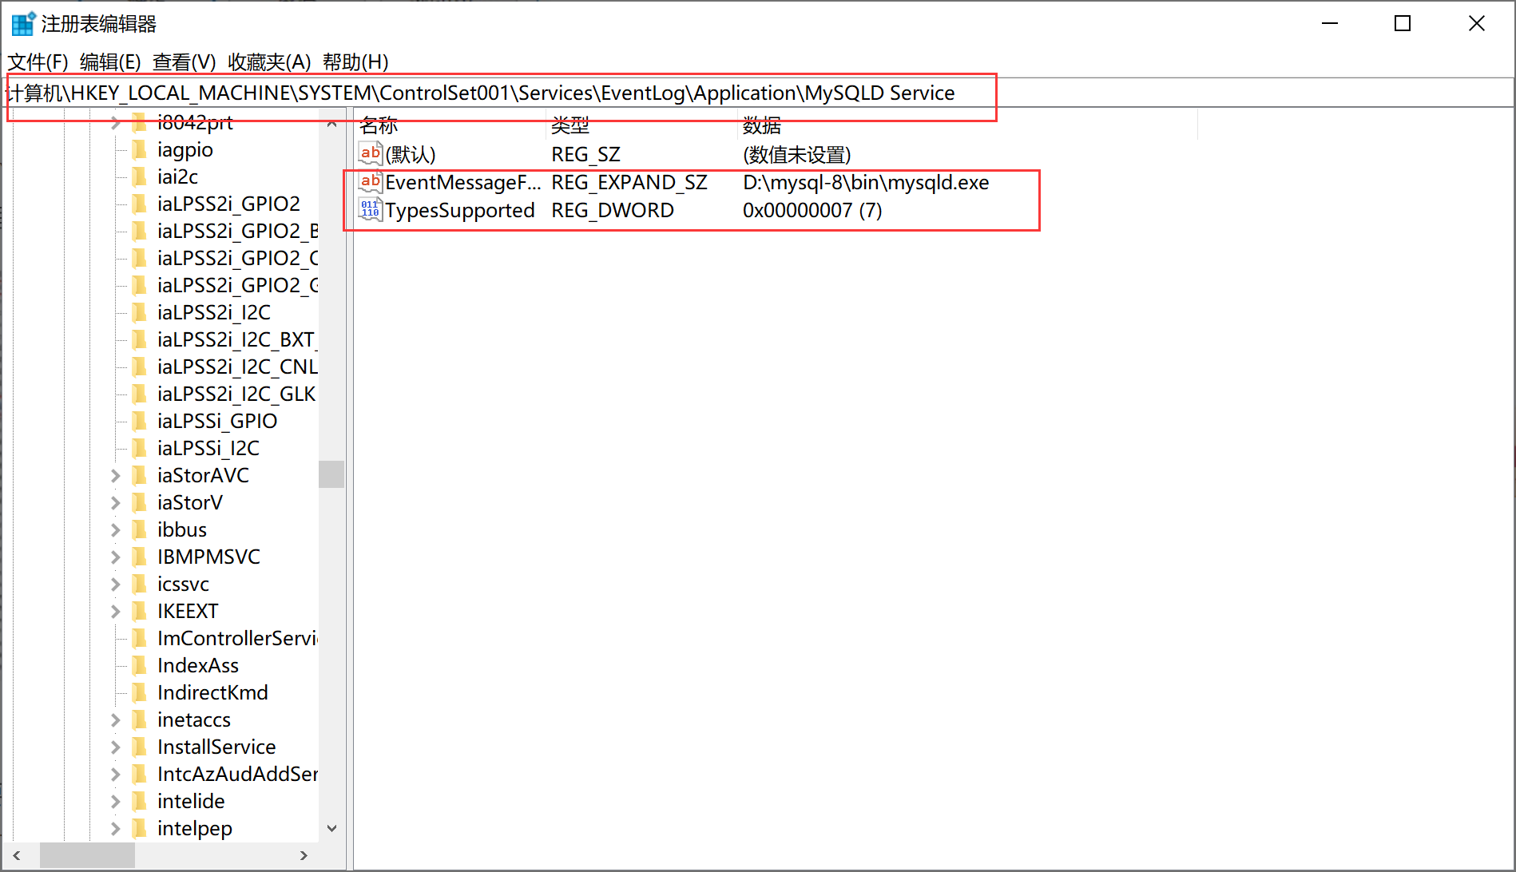Expand the iaStorAVC tree node
1516x872 pixels.
pos(115,475)
